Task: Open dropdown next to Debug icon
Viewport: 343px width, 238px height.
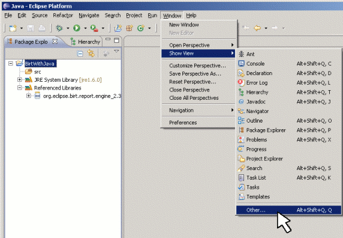Action: pyautogui.click(x=68, y=28)
